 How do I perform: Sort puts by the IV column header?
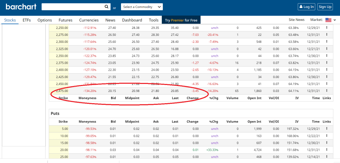296,122
